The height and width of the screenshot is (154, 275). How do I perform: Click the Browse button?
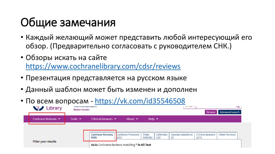211,112
